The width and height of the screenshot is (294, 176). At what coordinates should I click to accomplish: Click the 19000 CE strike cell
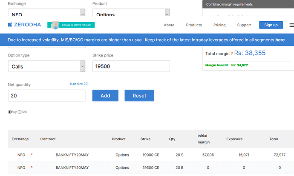pyautogui.click(x=151, y=155)
